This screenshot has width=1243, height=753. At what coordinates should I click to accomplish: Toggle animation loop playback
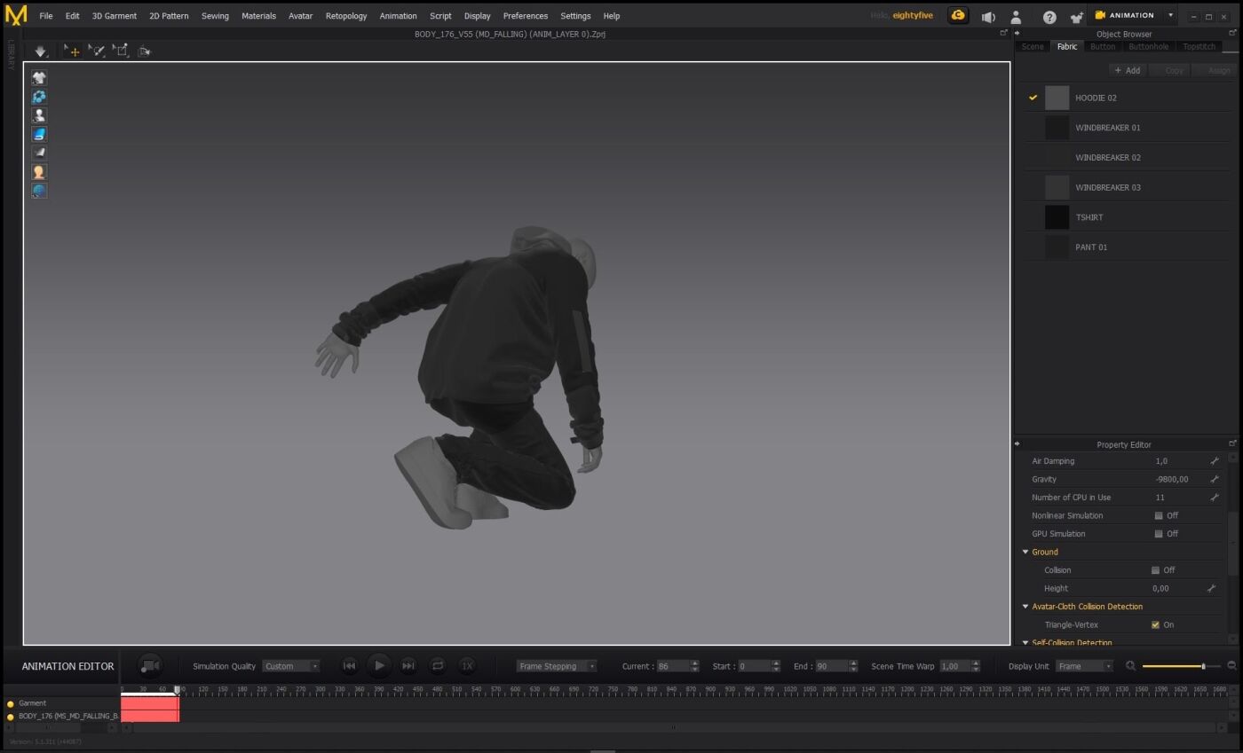(x=438, y=665)
